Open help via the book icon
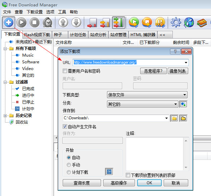The height and width of the screenshot is (196, 211). click(202, 23)
